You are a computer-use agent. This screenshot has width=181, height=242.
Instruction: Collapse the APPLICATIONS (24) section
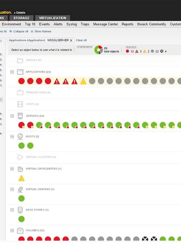(x=12, y=72)
